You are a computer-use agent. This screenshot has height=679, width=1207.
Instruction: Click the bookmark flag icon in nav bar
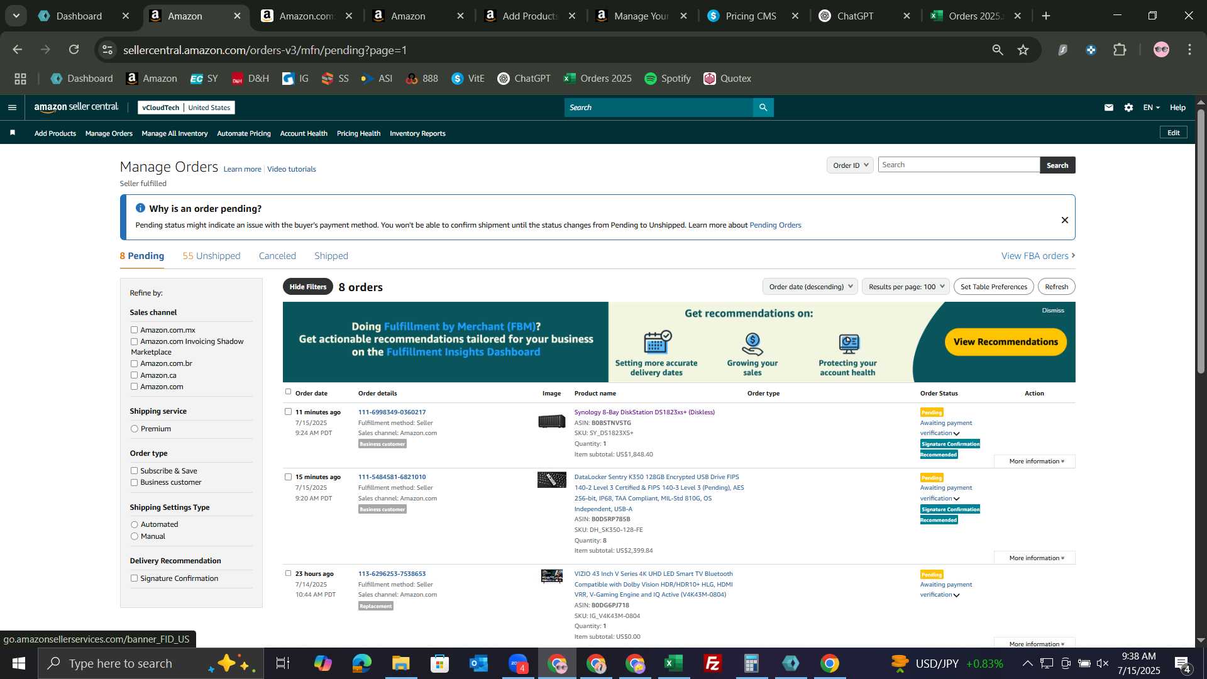click(13, 133)
